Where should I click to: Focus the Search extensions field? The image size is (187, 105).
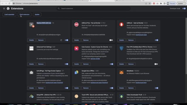coord(93,8)
